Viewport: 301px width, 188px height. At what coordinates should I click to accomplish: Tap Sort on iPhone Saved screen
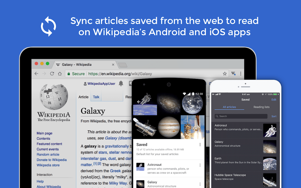point(274,116)
